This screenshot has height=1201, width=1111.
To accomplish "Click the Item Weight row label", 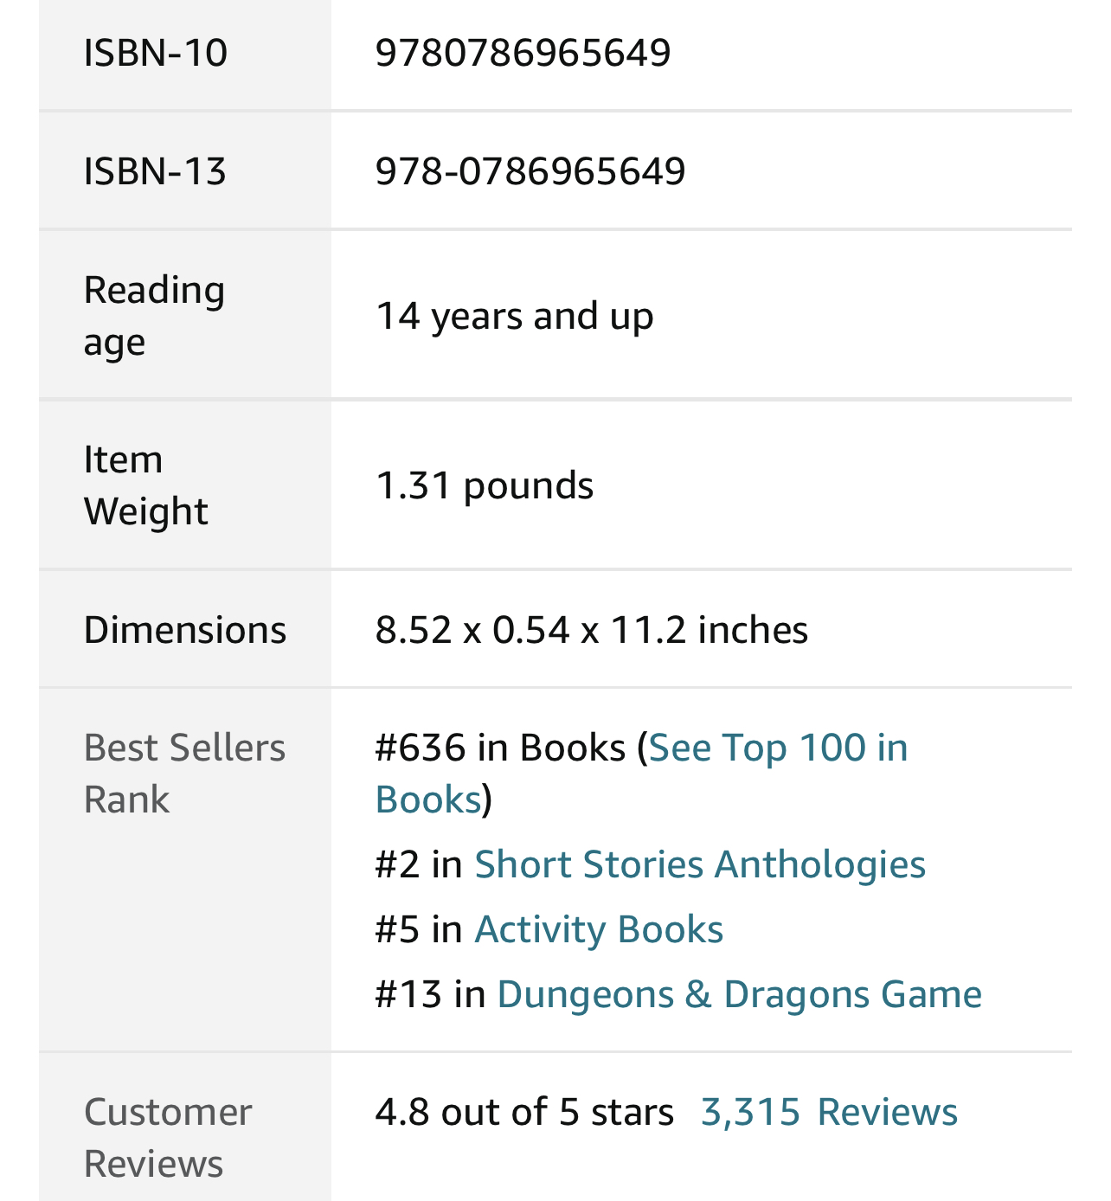I will [145, 485].
